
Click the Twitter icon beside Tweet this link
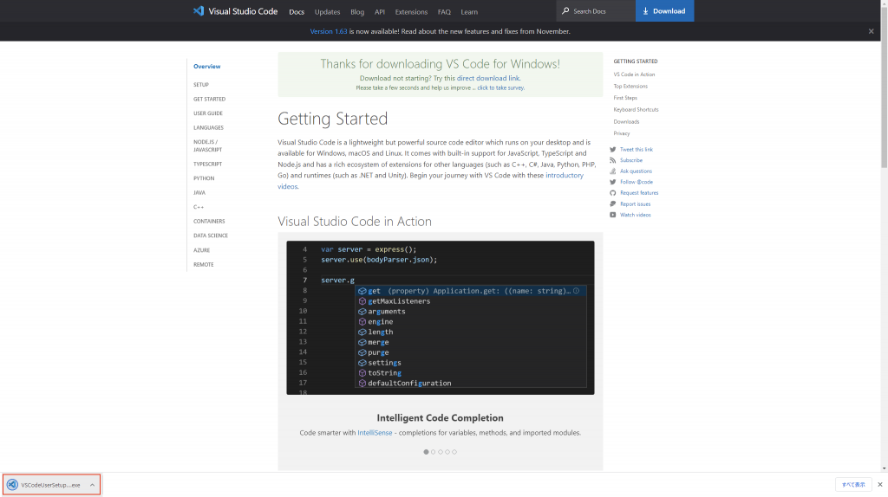tap(613, 149)
